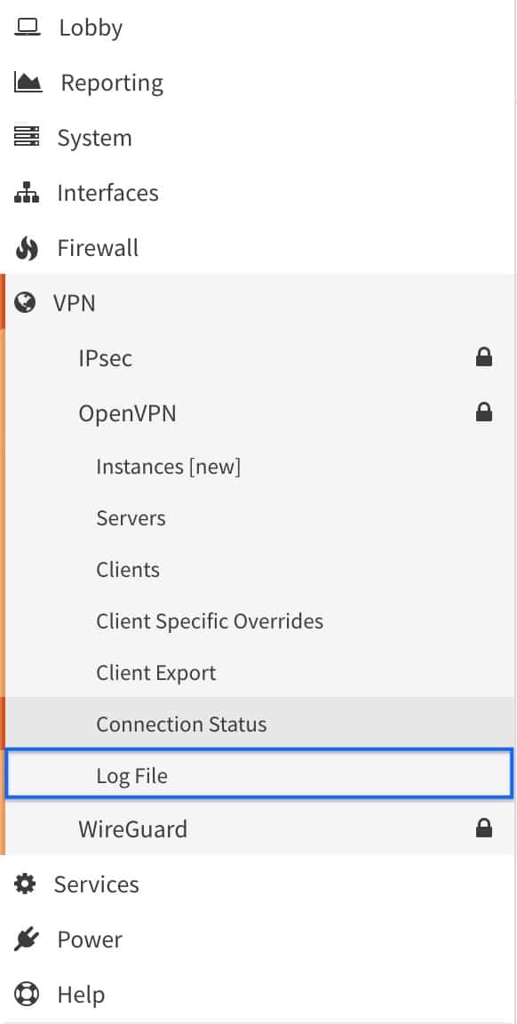Click the Power plug icon

point(26,939)
